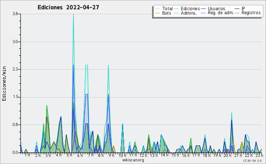Click the 1.5 y-axis value
This screenshot has width=266, height=164.
15,97
